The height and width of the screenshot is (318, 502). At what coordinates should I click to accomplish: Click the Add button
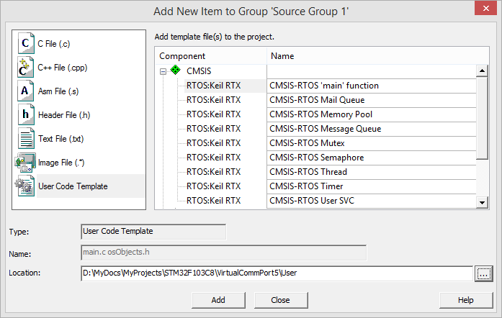pos(218,299)
